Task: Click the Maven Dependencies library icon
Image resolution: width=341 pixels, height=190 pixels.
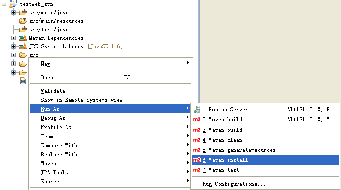Action: tap(23, 38)
